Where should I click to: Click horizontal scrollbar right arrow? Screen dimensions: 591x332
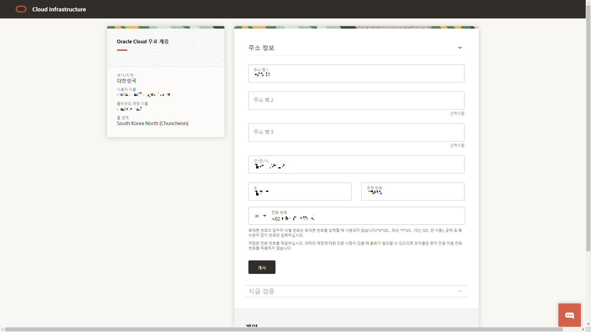[583, 329]
